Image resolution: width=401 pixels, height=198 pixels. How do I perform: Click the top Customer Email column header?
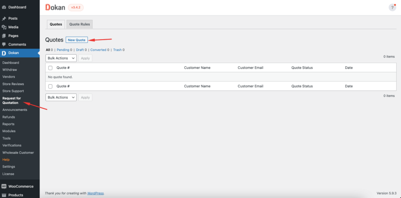pyautogui.click(x=251, y=68)
